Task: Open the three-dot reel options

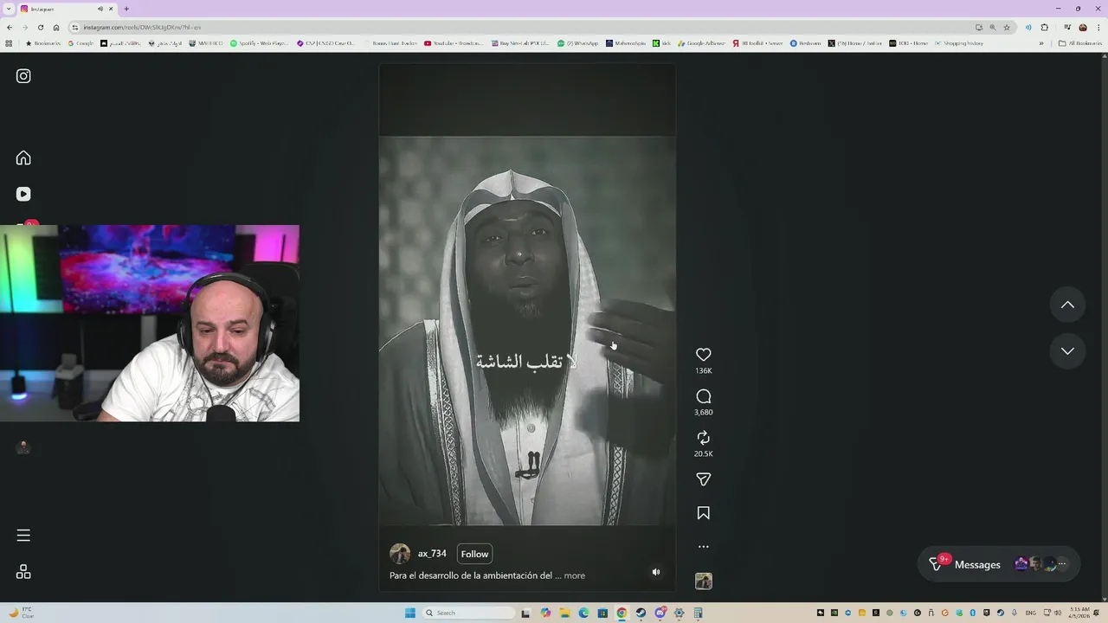Action: [x=704, y=547]
